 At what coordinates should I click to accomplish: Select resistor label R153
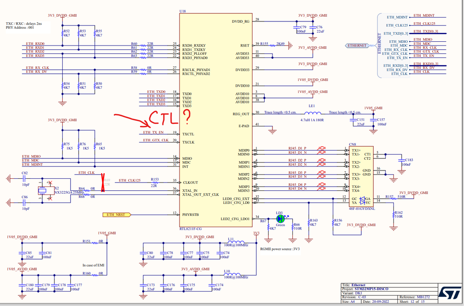tap(154, 179)
